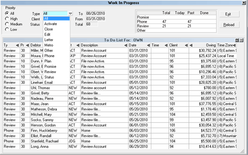
Task: Choose Edit in the Type list
Action: (57, 35)
